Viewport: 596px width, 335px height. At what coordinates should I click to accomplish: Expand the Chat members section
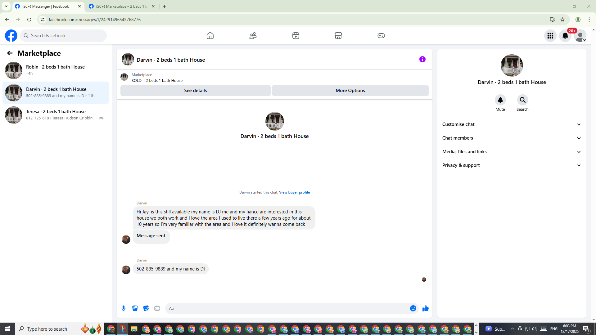coord(512,138)
